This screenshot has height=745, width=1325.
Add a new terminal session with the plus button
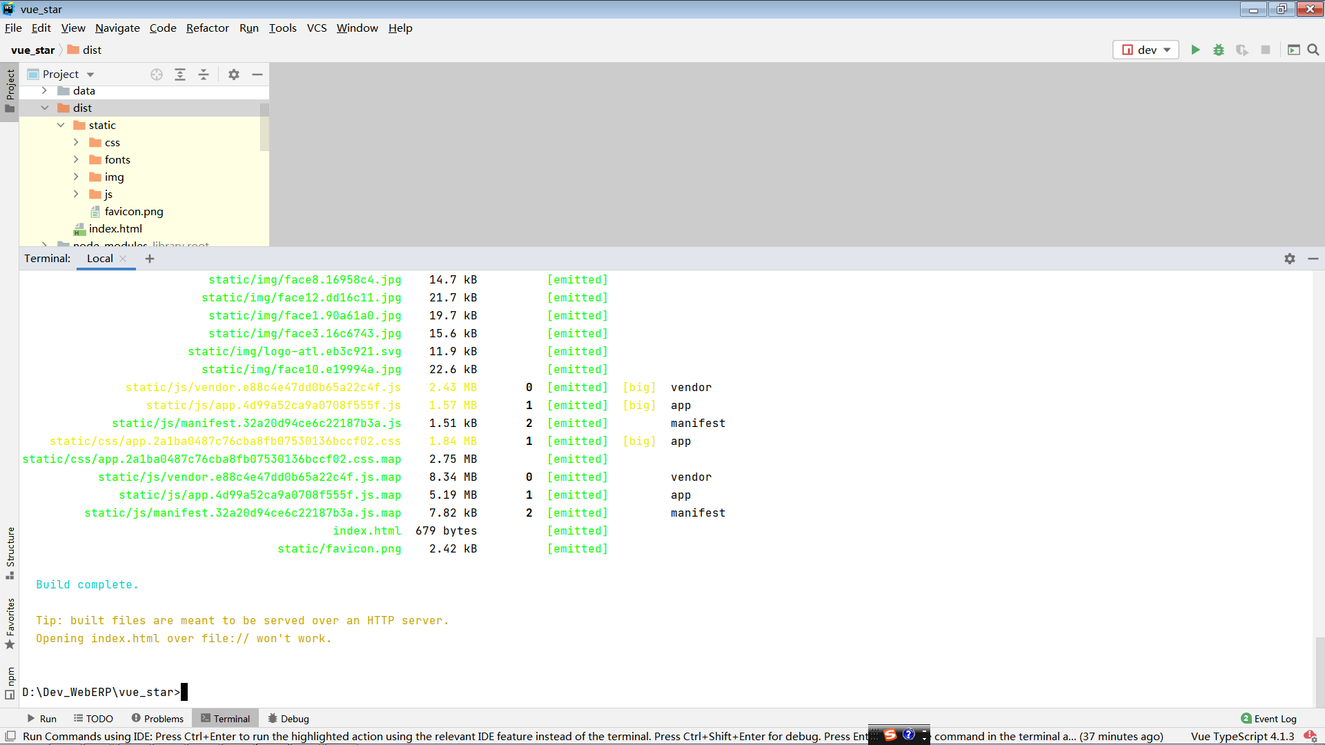[150, 259]
